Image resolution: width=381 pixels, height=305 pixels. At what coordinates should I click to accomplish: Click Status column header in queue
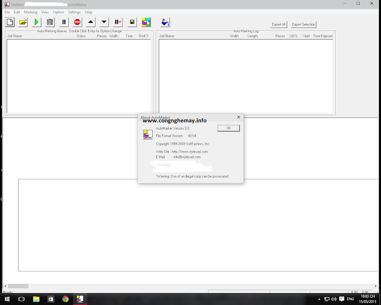pos(81,36)
